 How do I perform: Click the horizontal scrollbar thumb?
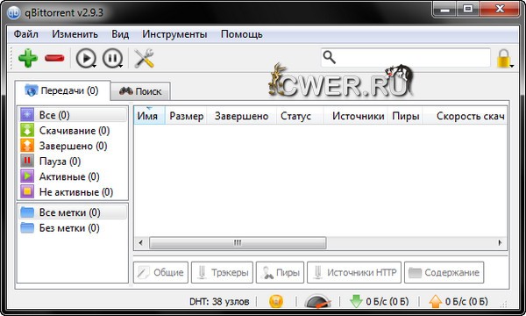[238, 242]
